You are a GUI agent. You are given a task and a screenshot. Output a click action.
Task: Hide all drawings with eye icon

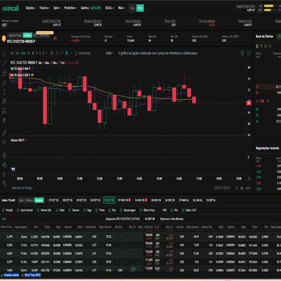point(4,183)
